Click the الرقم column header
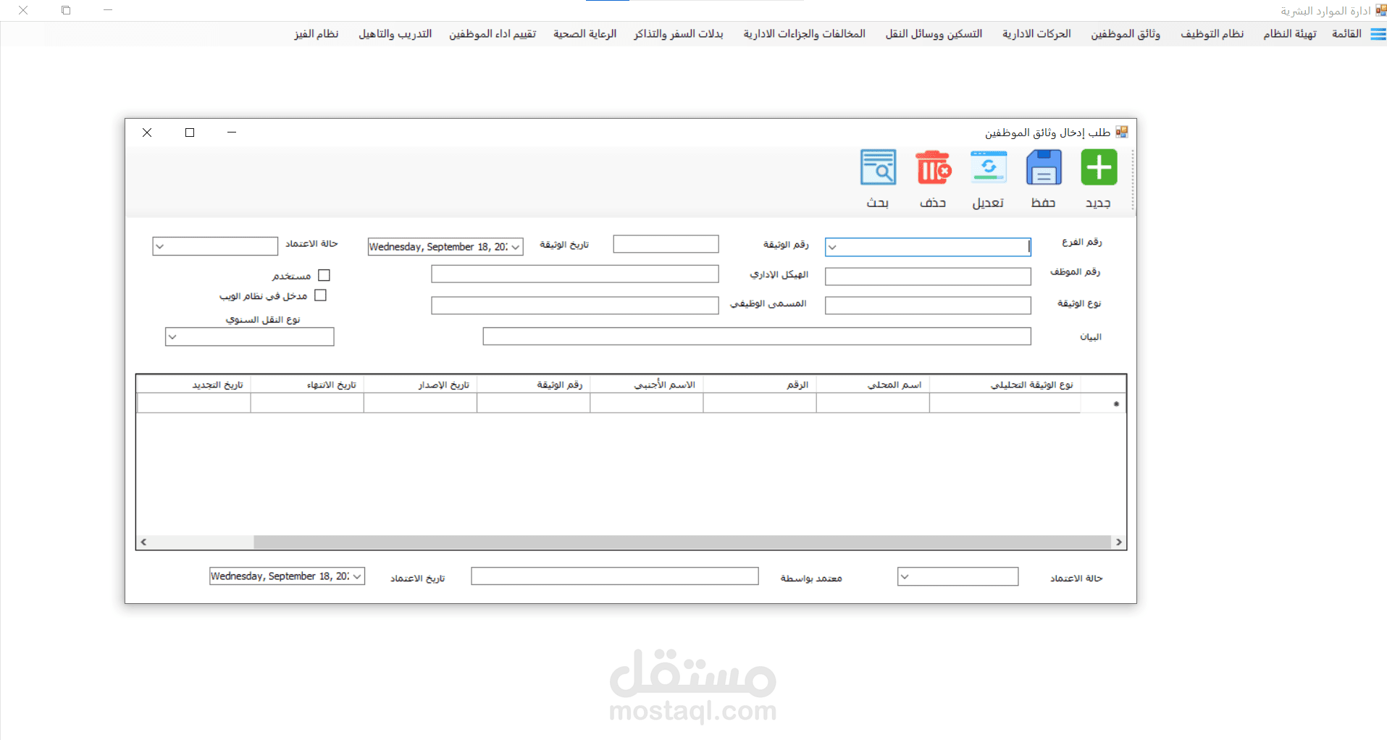This screenshot has width=1387, height=740. click(760, 384)
